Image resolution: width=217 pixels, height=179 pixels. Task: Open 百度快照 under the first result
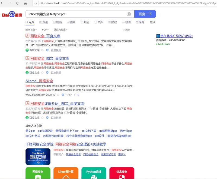click(56, 50)
